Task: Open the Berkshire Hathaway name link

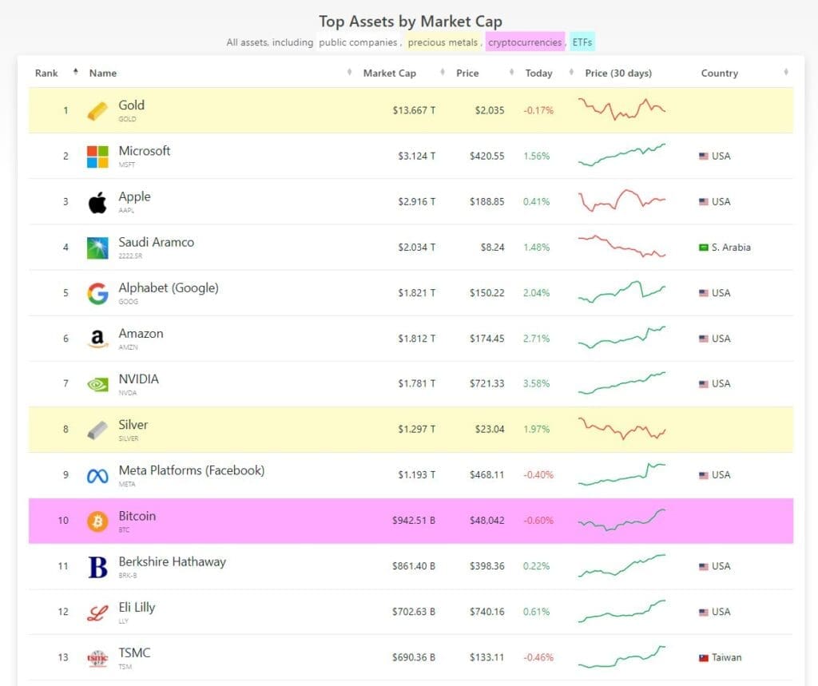Action: (172, 561)
